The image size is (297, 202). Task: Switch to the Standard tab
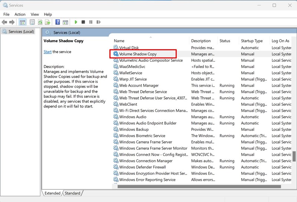tap(72, 193)
